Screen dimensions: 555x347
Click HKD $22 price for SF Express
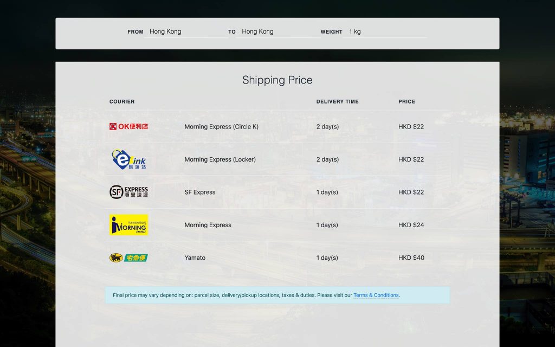click(x=411, y=192)
